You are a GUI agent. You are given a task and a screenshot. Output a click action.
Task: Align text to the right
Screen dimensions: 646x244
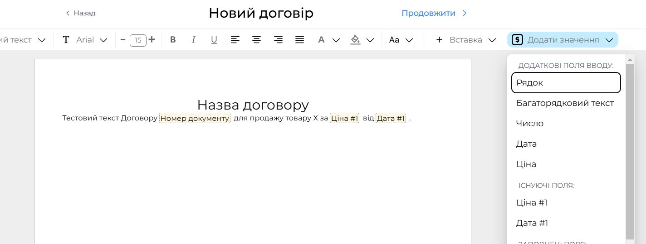(278, 40)
